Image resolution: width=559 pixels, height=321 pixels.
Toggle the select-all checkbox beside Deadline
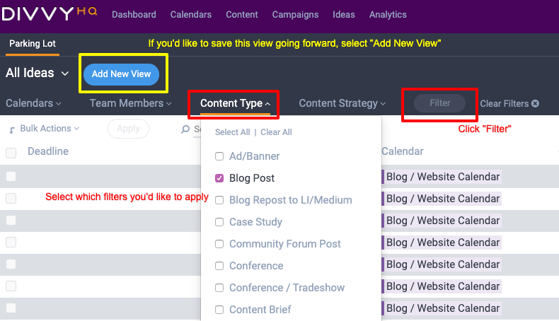(11, 153)
